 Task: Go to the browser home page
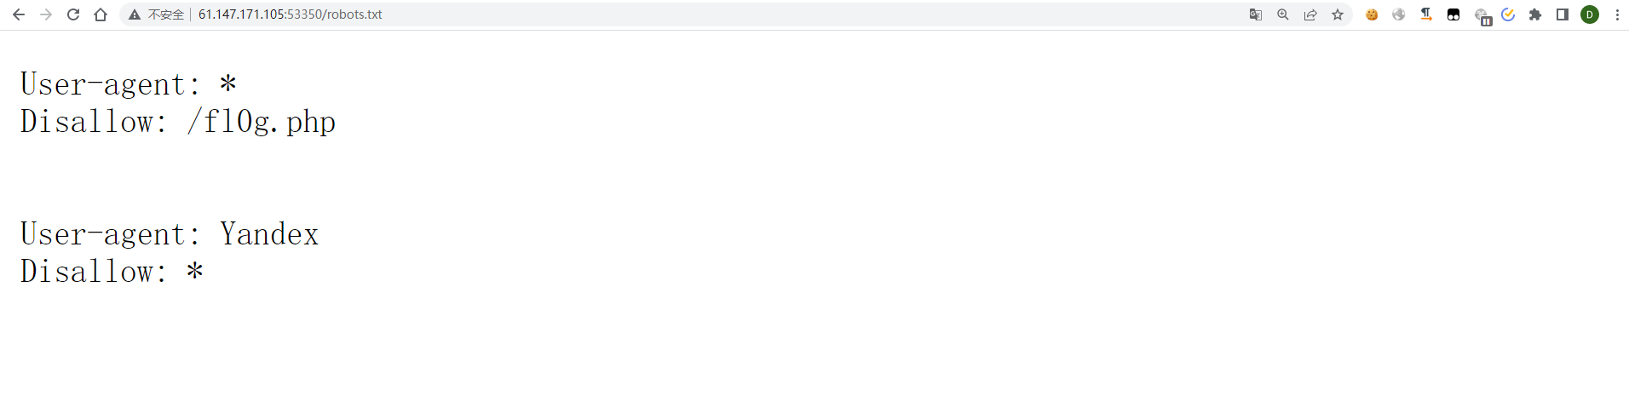point(101,14)
